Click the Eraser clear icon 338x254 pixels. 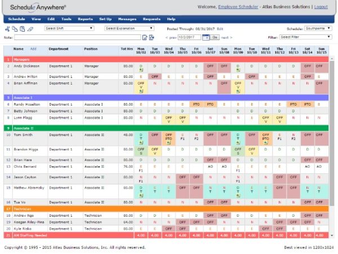[29, 28]
